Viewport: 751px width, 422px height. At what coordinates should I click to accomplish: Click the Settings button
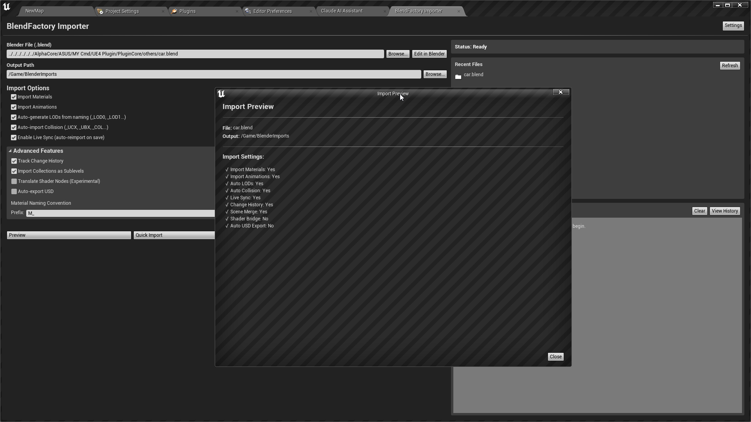pyautogui.click(x=733, y=26)
